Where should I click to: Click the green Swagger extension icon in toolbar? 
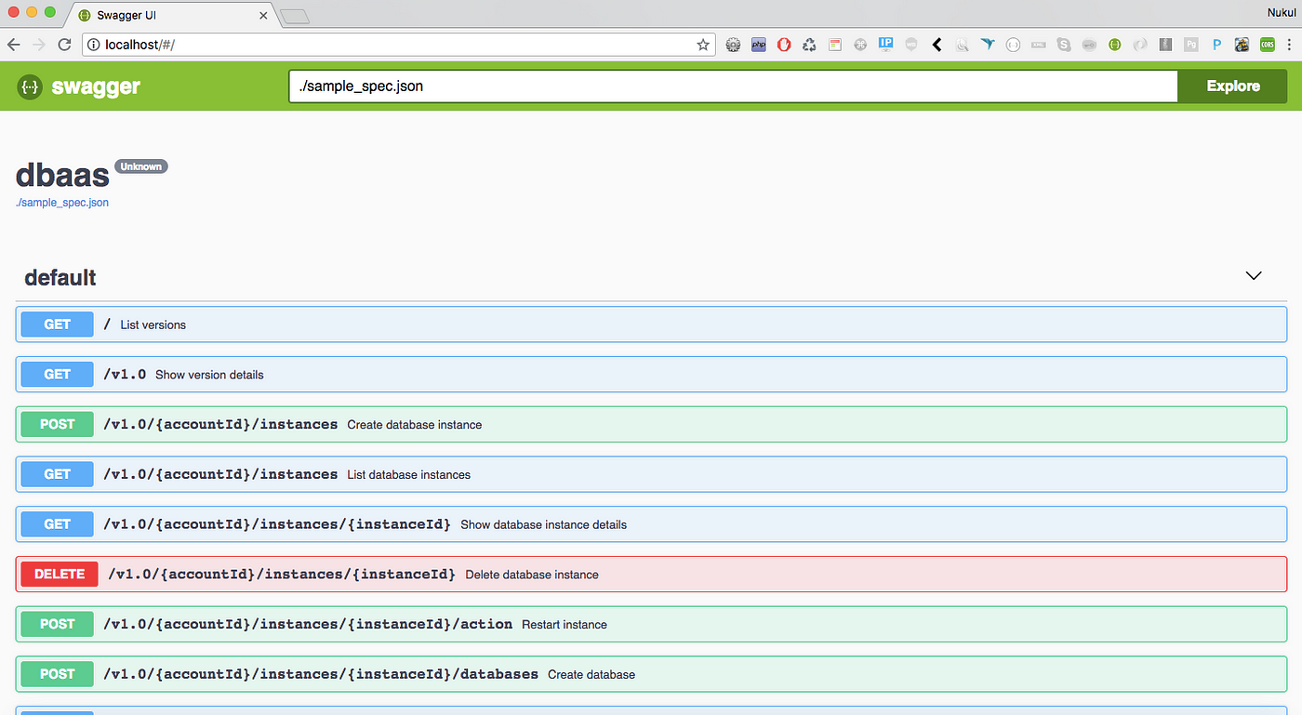[1114, 45]
